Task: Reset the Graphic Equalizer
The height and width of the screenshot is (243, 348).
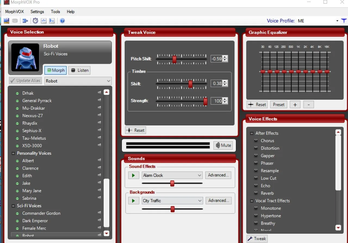Action: tap(257, 105)
